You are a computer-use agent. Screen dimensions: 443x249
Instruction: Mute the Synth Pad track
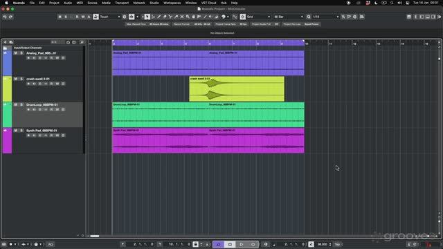tap(15, 131)
